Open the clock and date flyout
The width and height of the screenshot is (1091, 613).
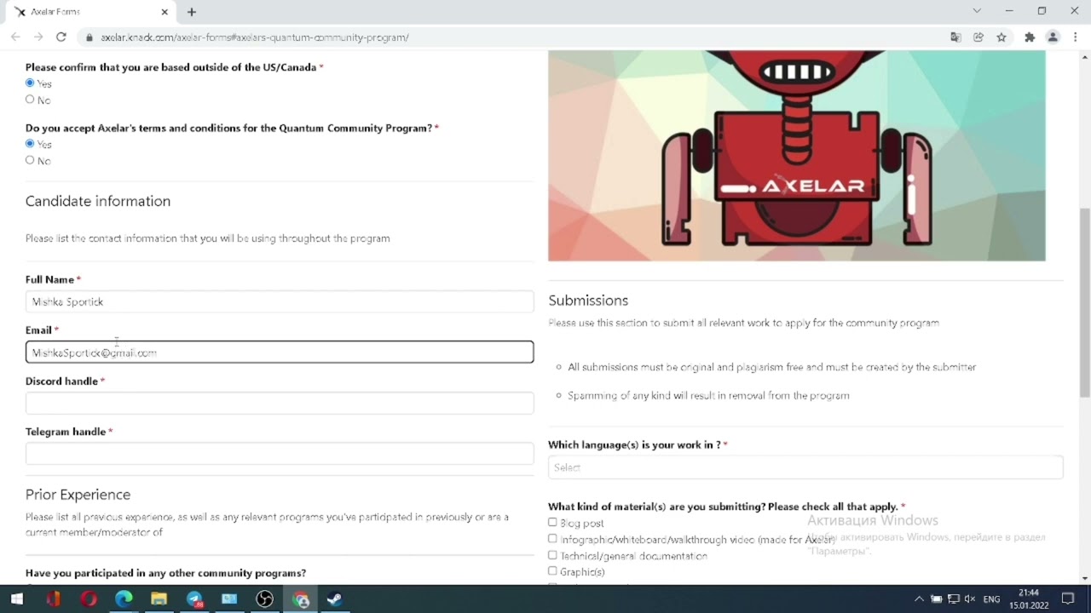pos(1029,599)
